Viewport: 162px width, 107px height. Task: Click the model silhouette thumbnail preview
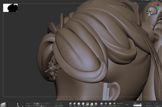coord(10,8)
